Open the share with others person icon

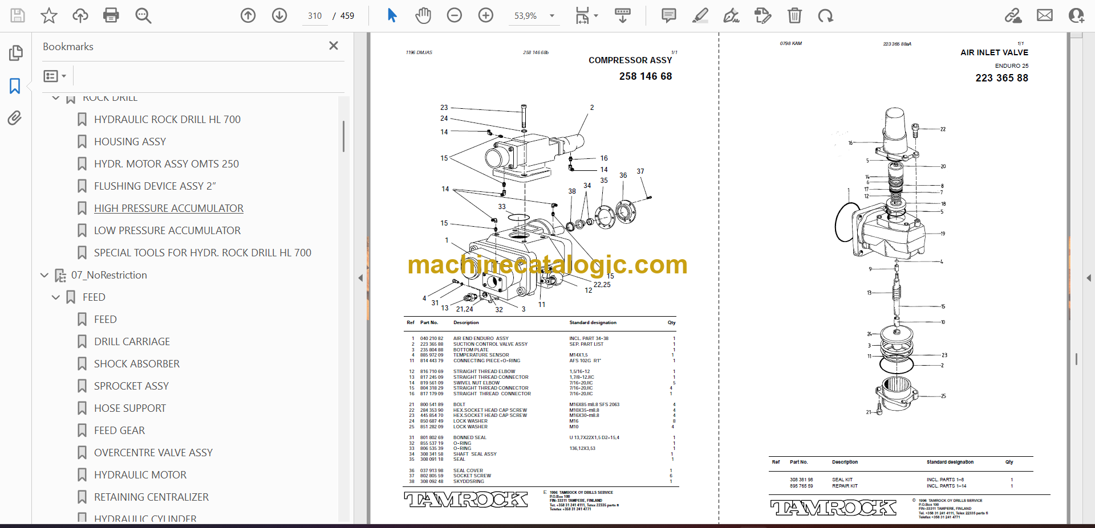coord(1076,15)
